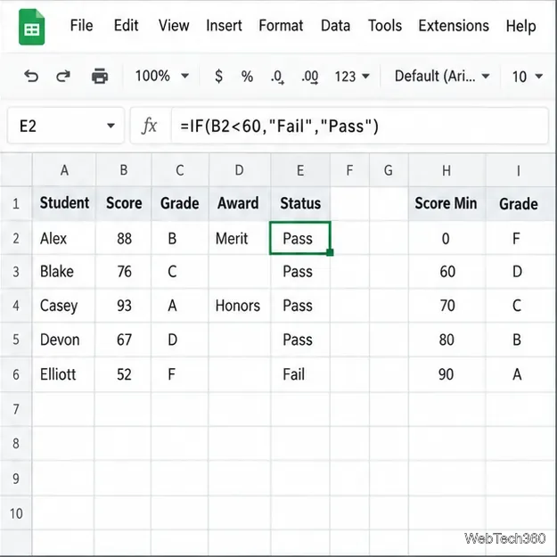Select column C header

180,170
